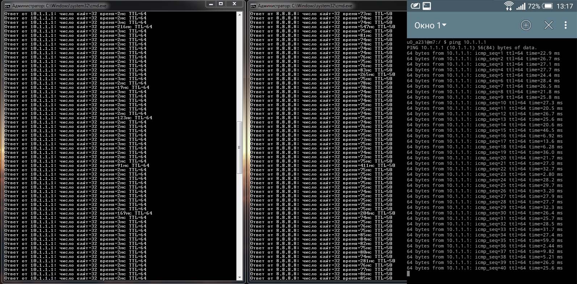The image size is (577, 284).
Task: Click the scrollbar up arrow in left console
Action: [x=239, y=14]
